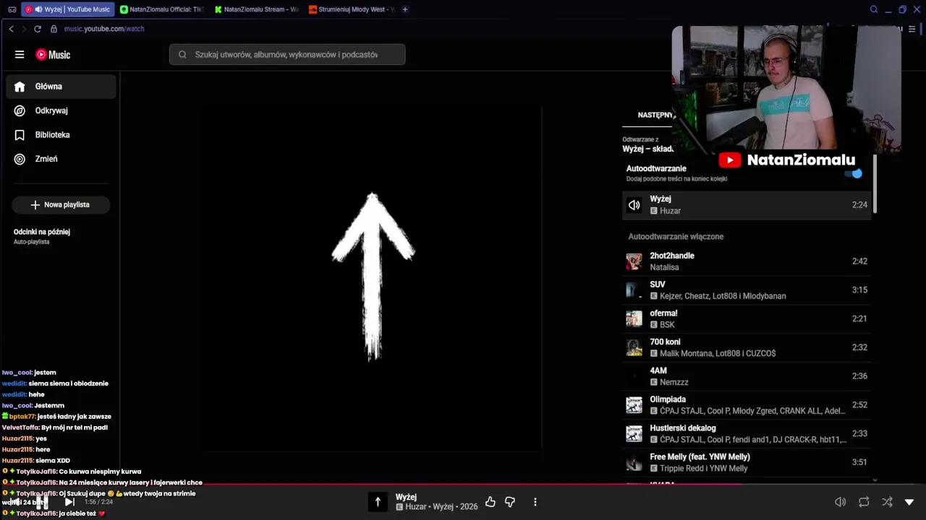The image size is (926, 520).
Task: Click the oferma! album thumbnail
Action: point(634,318)
